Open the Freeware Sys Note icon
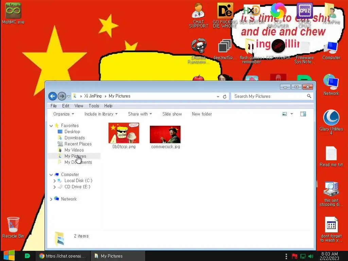348x261 pixels. coord(304,52)
